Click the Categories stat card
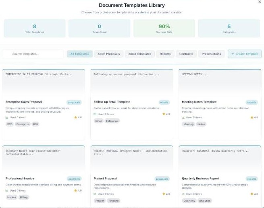 click(229, 28)
